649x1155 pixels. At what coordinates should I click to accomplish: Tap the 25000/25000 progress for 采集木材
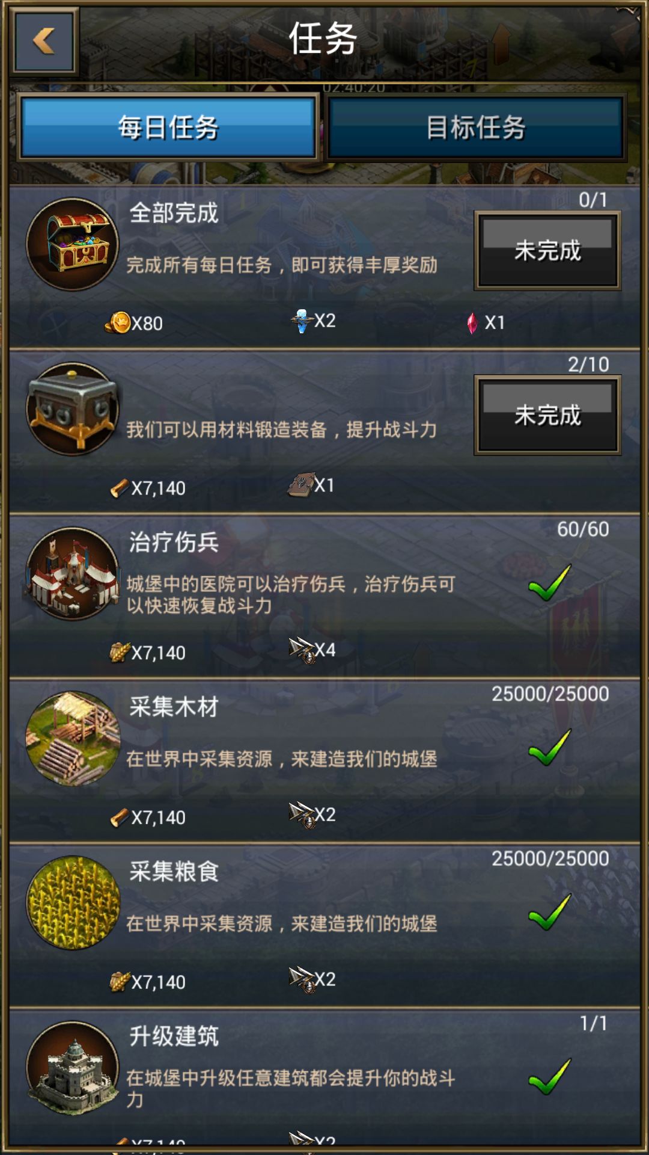(550, 694)
